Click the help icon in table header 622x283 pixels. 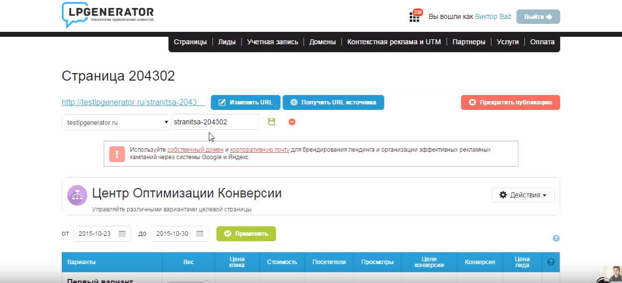[551, 262]
